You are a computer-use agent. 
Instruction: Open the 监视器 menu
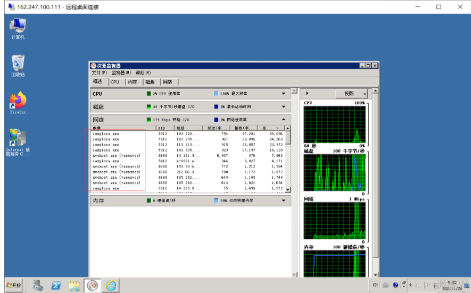click(x=120, y=73)
